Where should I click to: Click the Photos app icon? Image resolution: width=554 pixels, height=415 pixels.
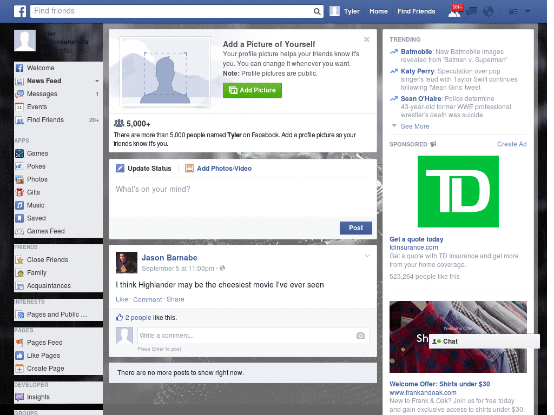19,179
